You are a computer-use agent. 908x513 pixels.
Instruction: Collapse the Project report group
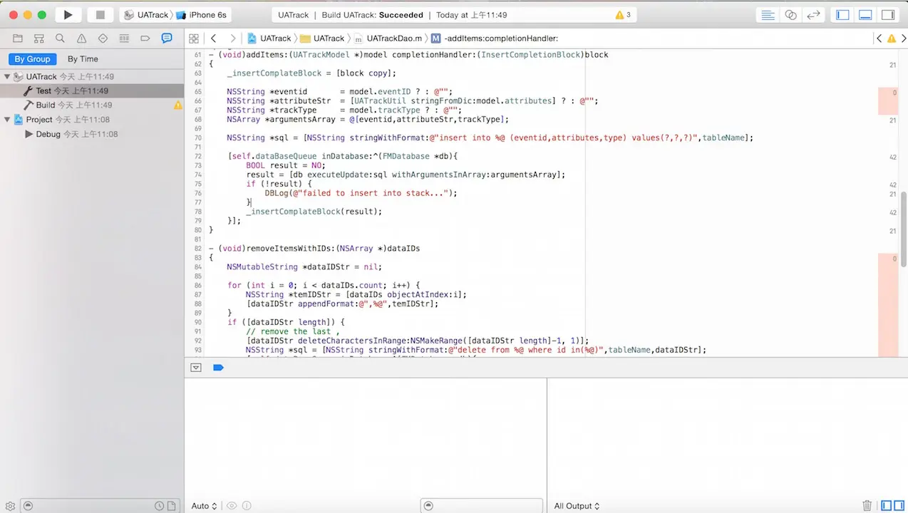(7, 120)
